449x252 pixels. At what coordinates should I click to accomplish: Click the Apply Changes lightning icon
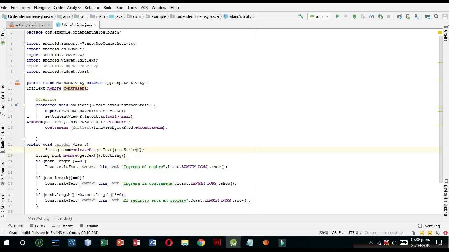(346, 16)
